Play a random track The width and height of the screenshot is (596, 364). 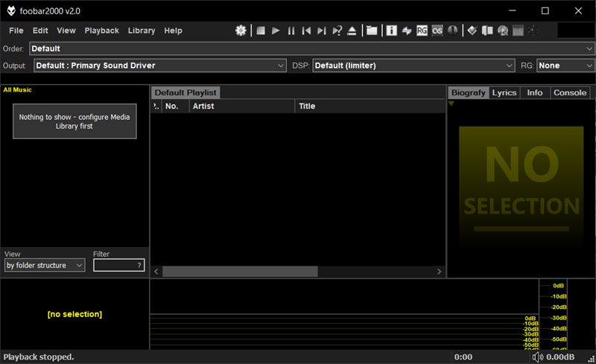coord(337,31)
